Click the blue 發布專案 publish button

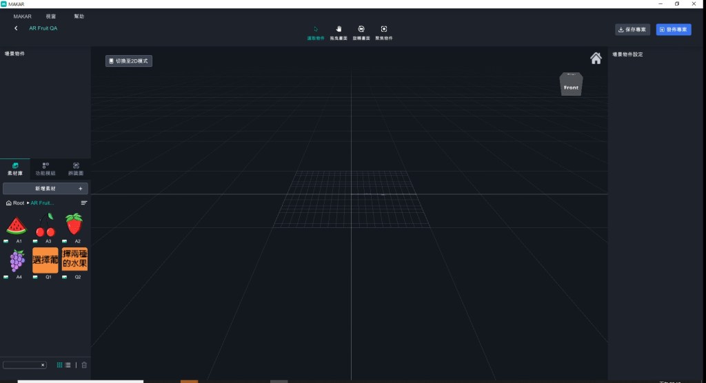point(673,30)
